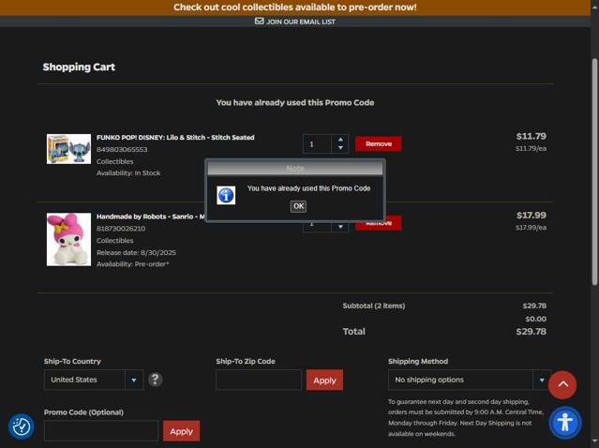
Task: Click the envelope email icon
Action: click(x=260, y=21)
